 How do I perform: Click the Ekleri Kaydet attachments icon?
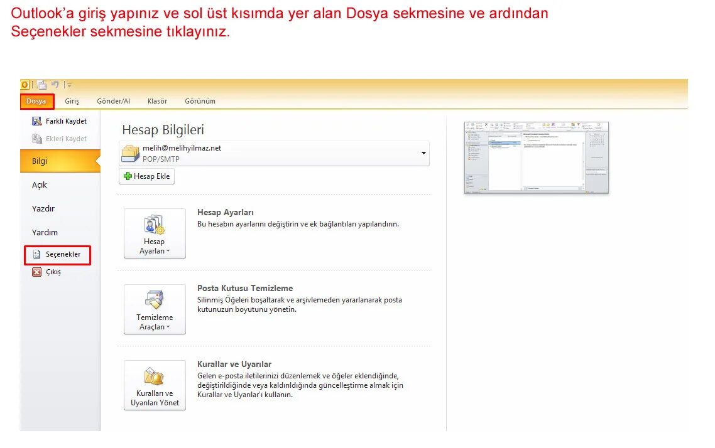[37, 139]
